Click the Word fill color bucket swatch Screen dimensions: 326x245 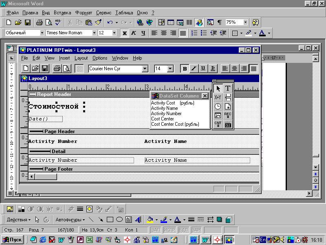coord(150,220)
